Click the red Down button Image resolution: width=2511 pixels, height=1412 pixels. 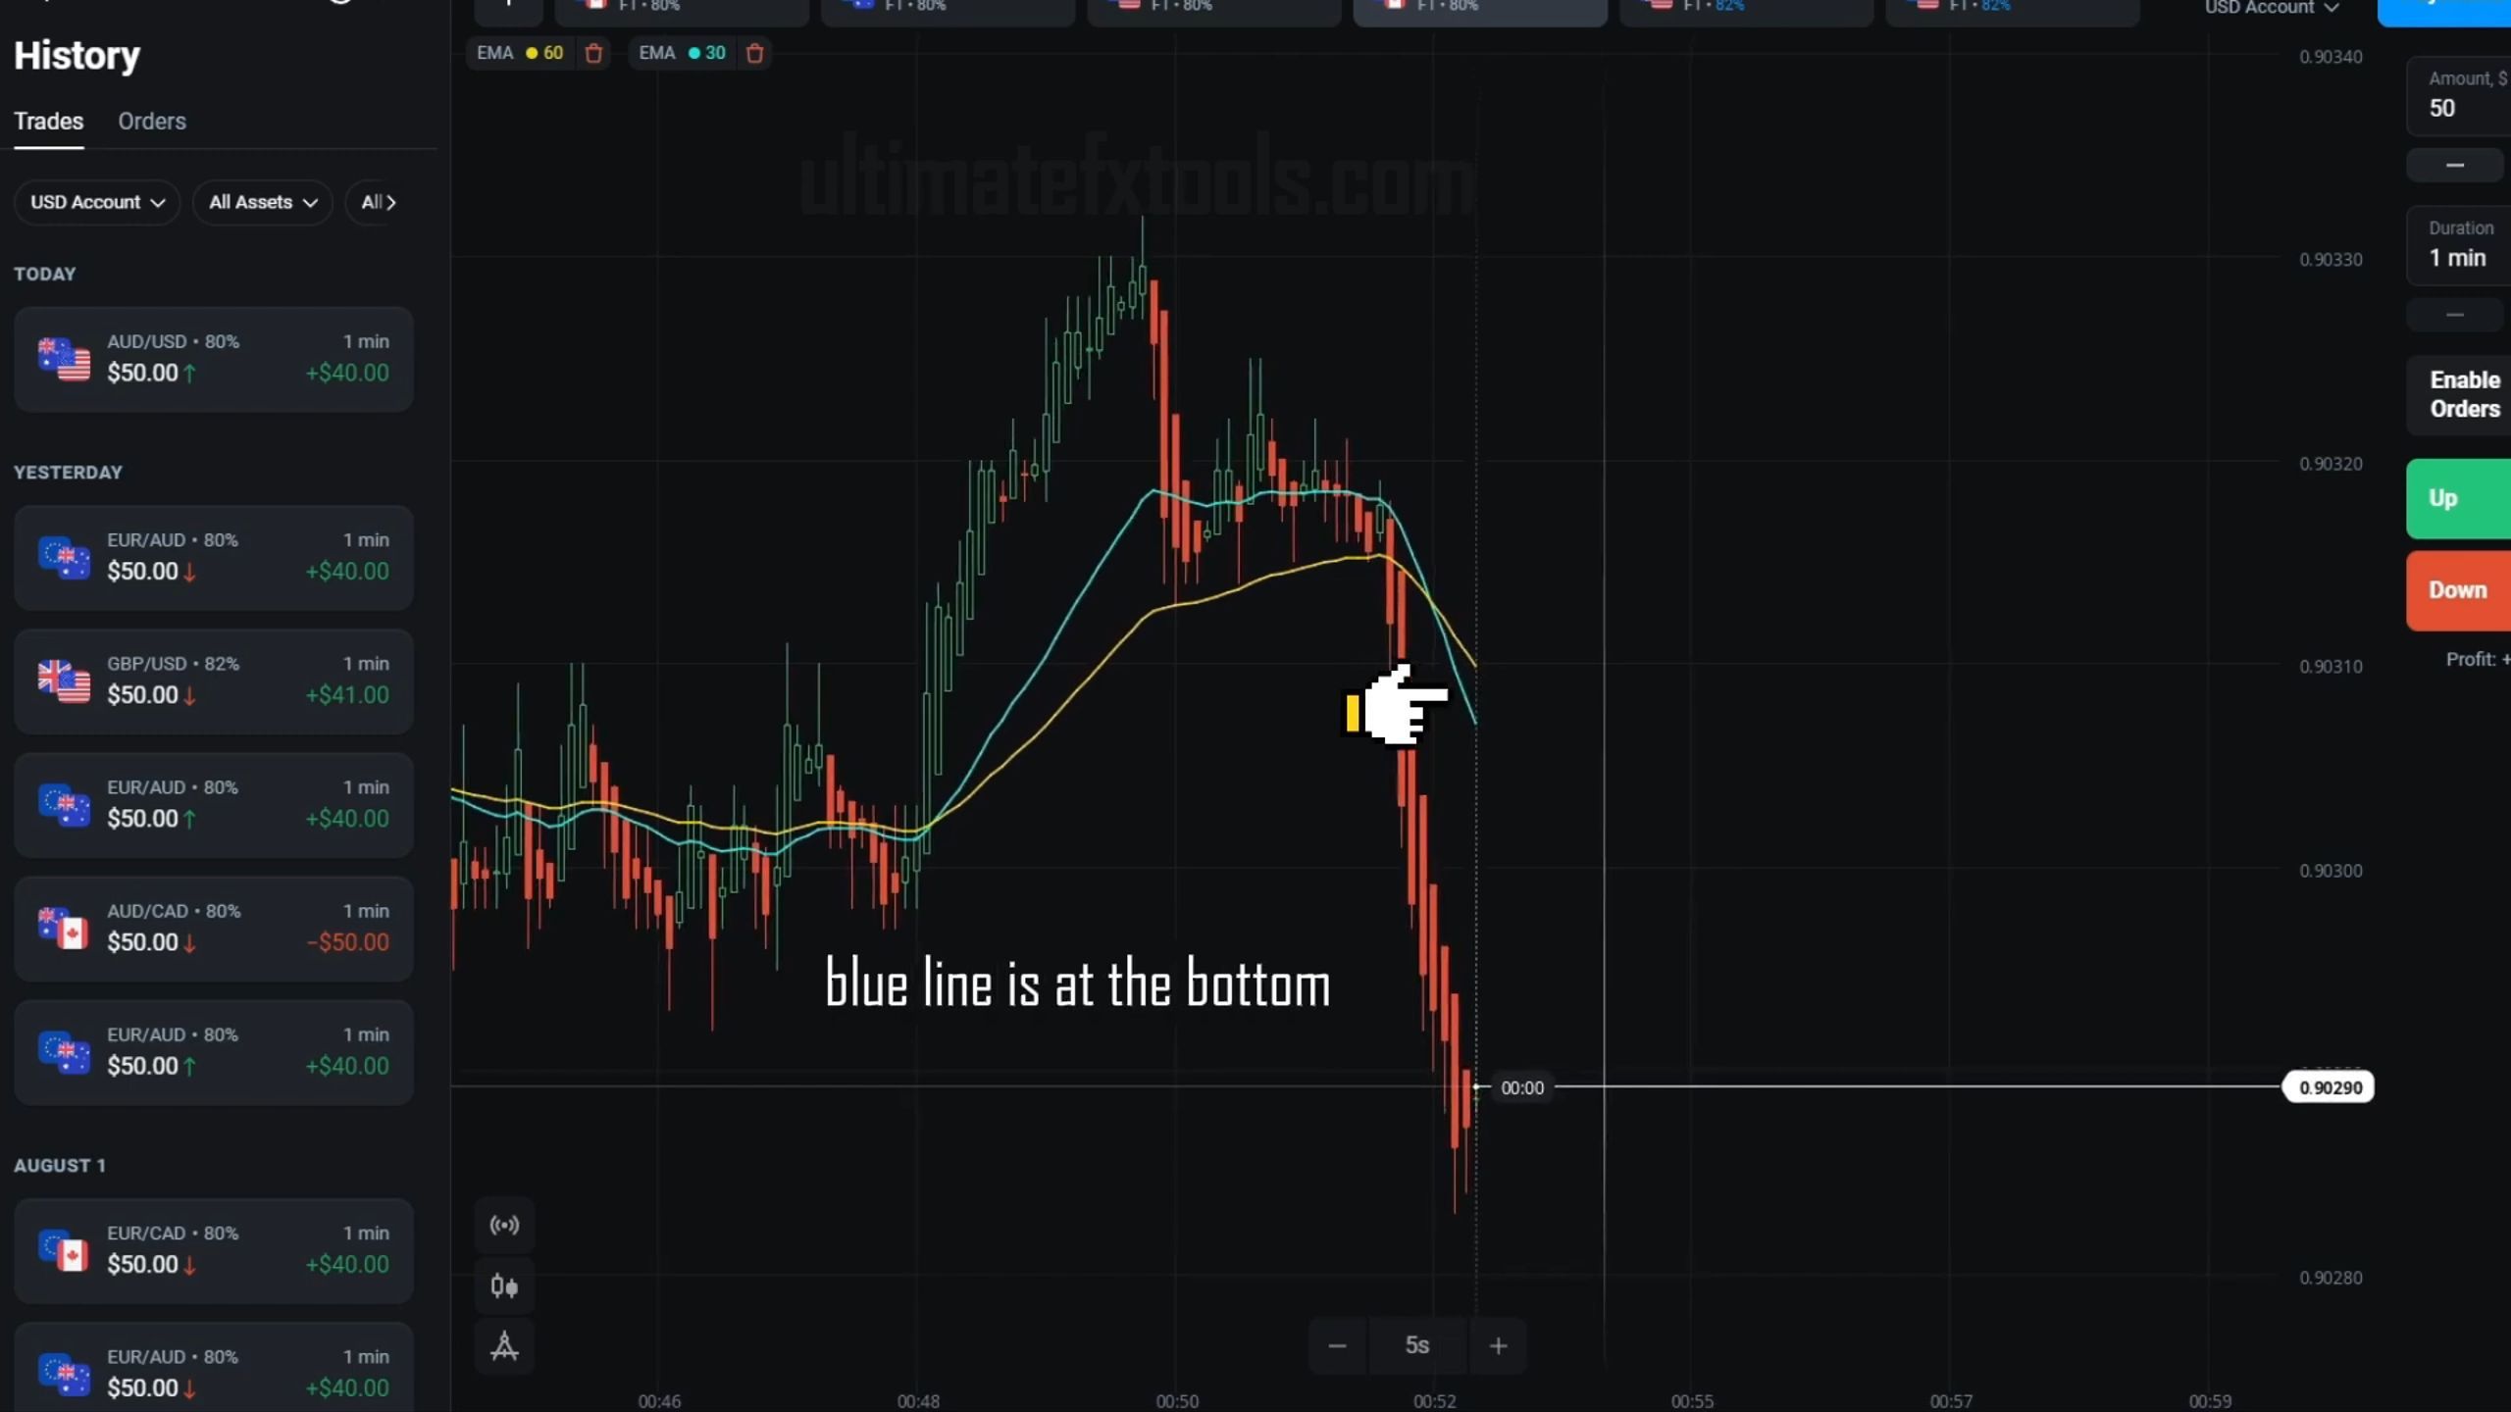tap(2458, 590)
